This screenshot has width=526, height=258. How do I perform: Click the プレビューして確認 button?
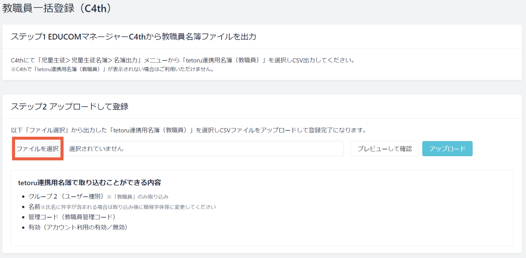pos(385,149)
